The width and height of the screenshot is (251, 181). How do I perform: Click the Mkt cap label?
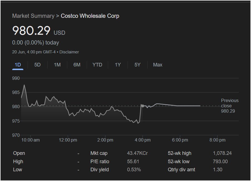point(99,153)
